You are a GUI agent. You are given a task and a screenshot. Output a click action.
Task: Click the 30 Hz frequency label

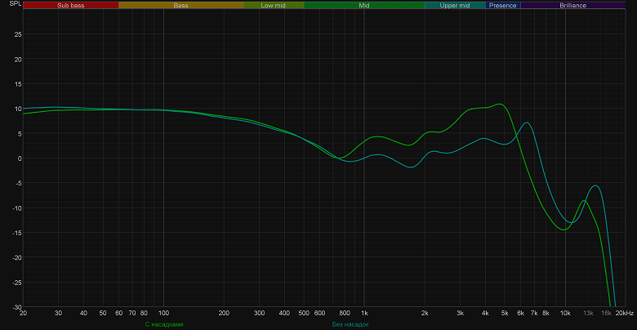(59, 313)
